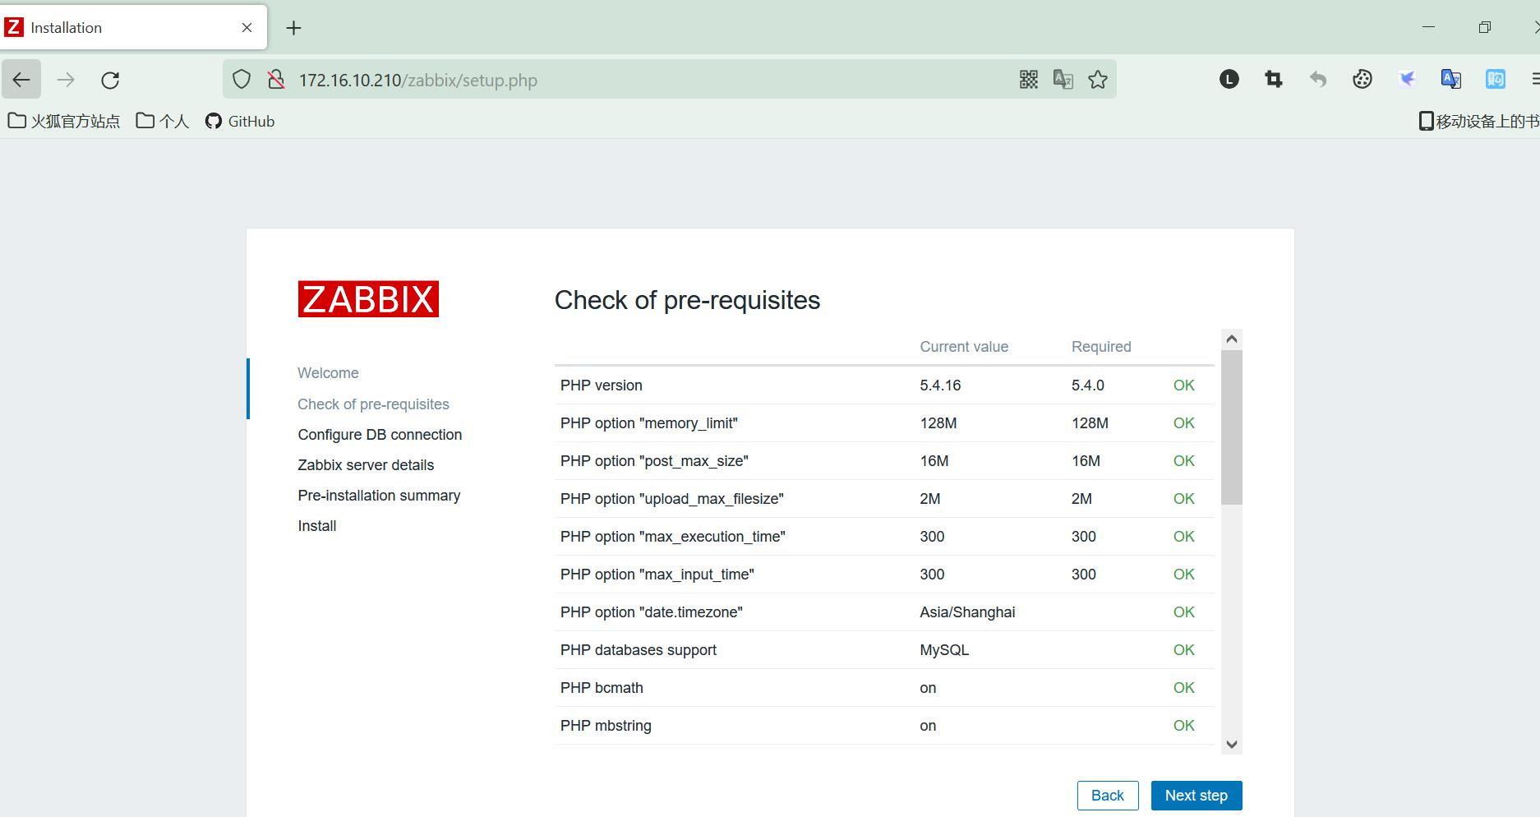Click the round L extension icon

pos(1229,79)
